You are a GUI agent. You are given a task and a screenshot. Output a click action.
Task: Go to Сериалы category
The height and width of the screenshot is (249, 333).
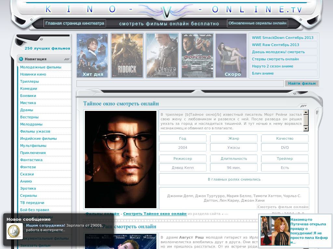pos(29,196)
